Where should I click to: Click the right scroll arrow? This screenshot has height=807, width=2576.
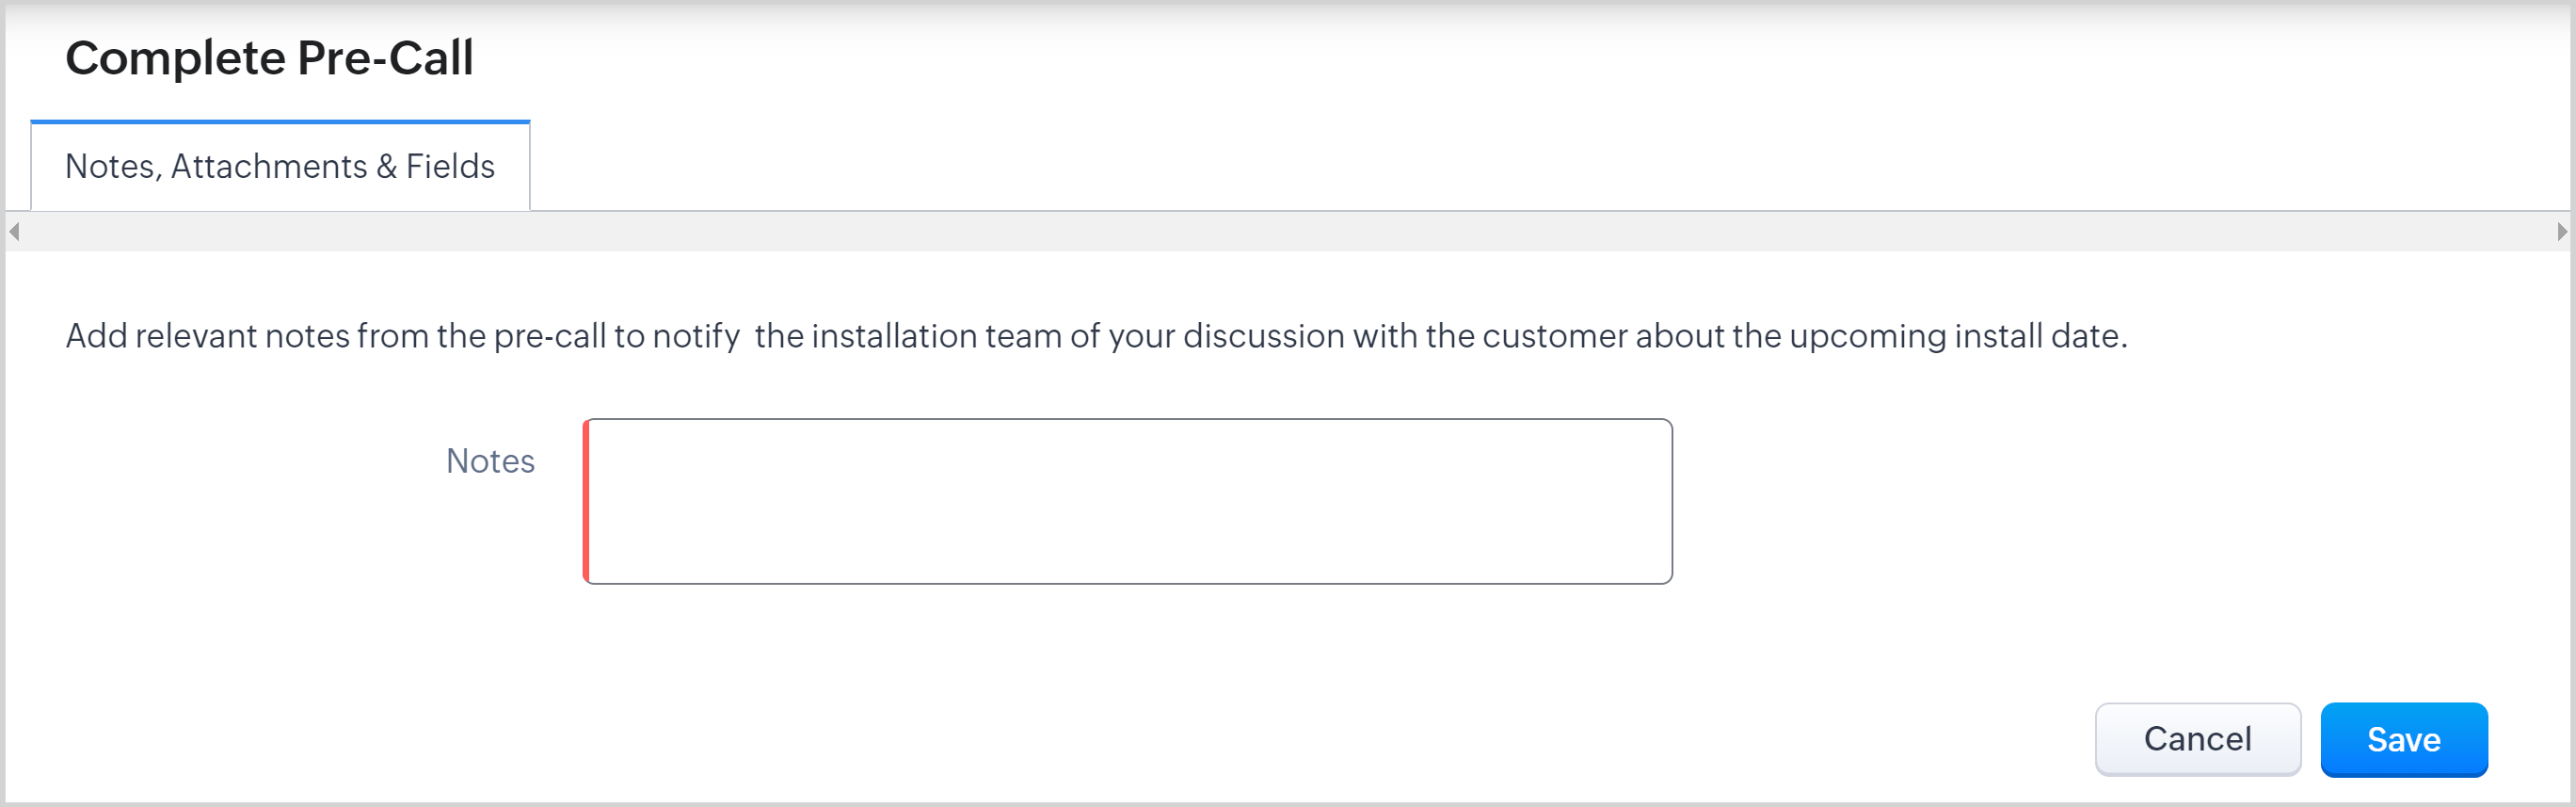coord(2561,232)
